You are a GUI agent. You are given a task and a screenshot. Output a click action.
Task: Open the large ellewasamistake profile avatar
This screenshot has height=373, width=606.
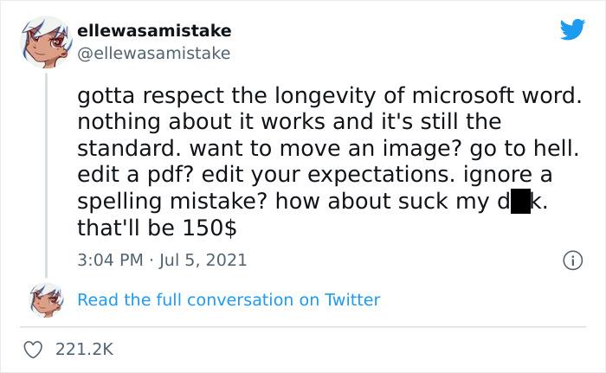(x=47, y=42)
